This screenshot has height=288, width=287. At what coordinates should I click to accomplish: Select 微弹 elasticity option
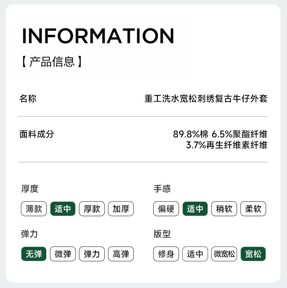63,254
